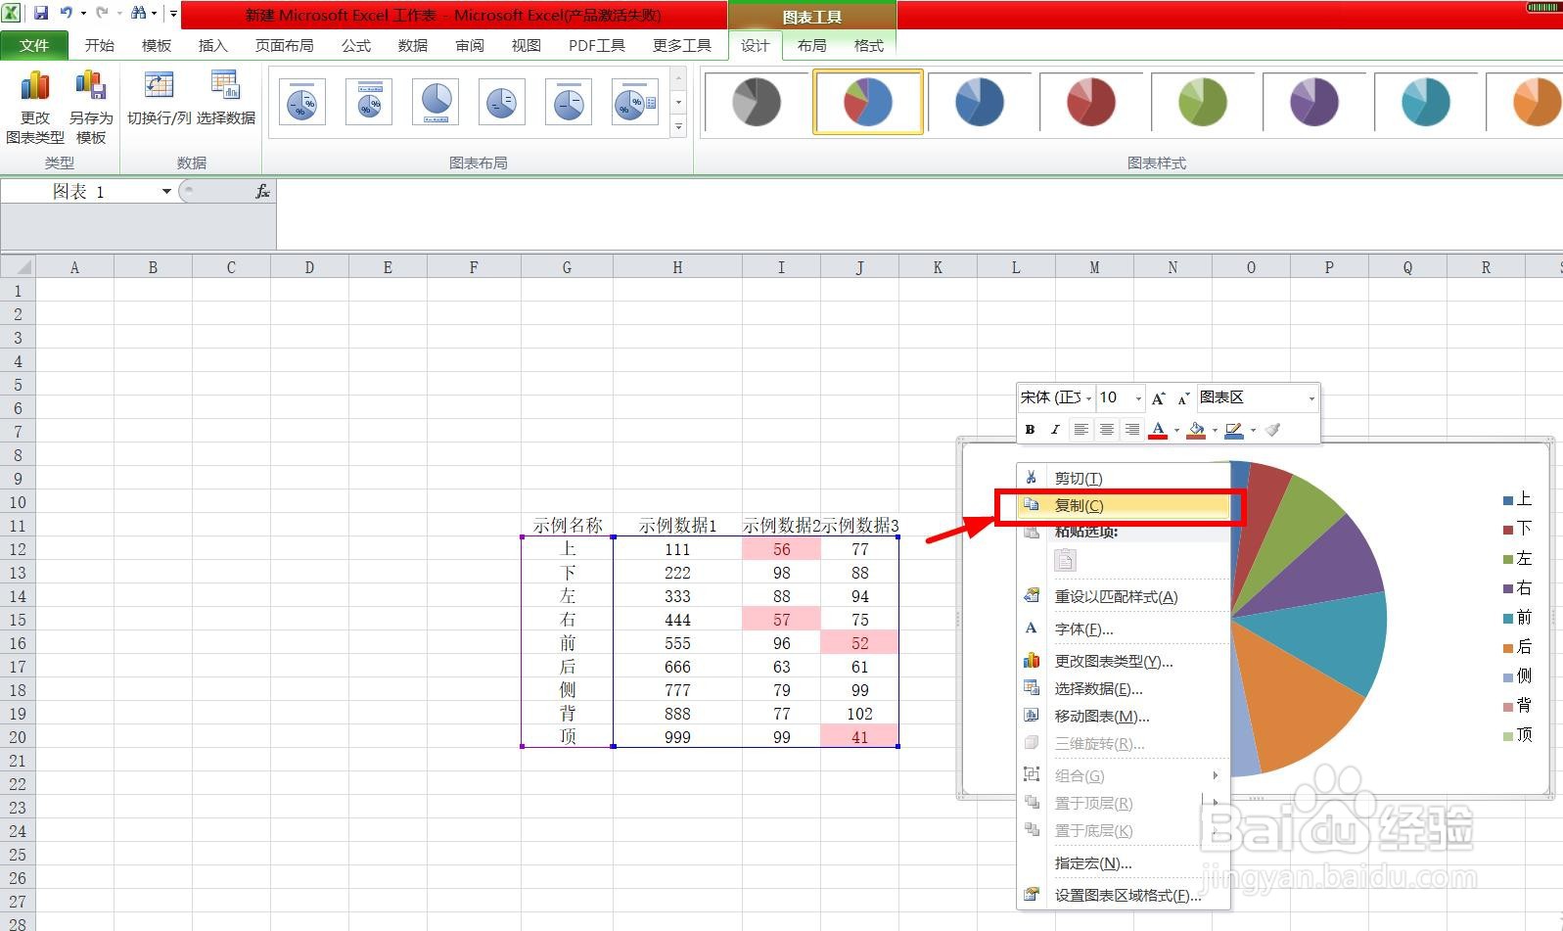Image resolution: width=1563 pixels, height=931 pixels.
Task: Switch to the Home (开始) tab
Action: pos(100,45)
